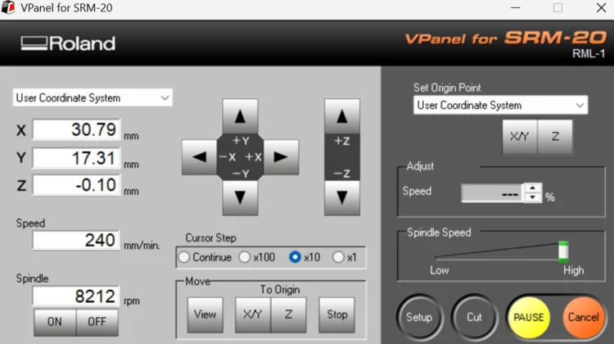This screenshot has width=614, height=344.
Task: Lower the spindle with the -Z down arrow
Action: (342, 197)
